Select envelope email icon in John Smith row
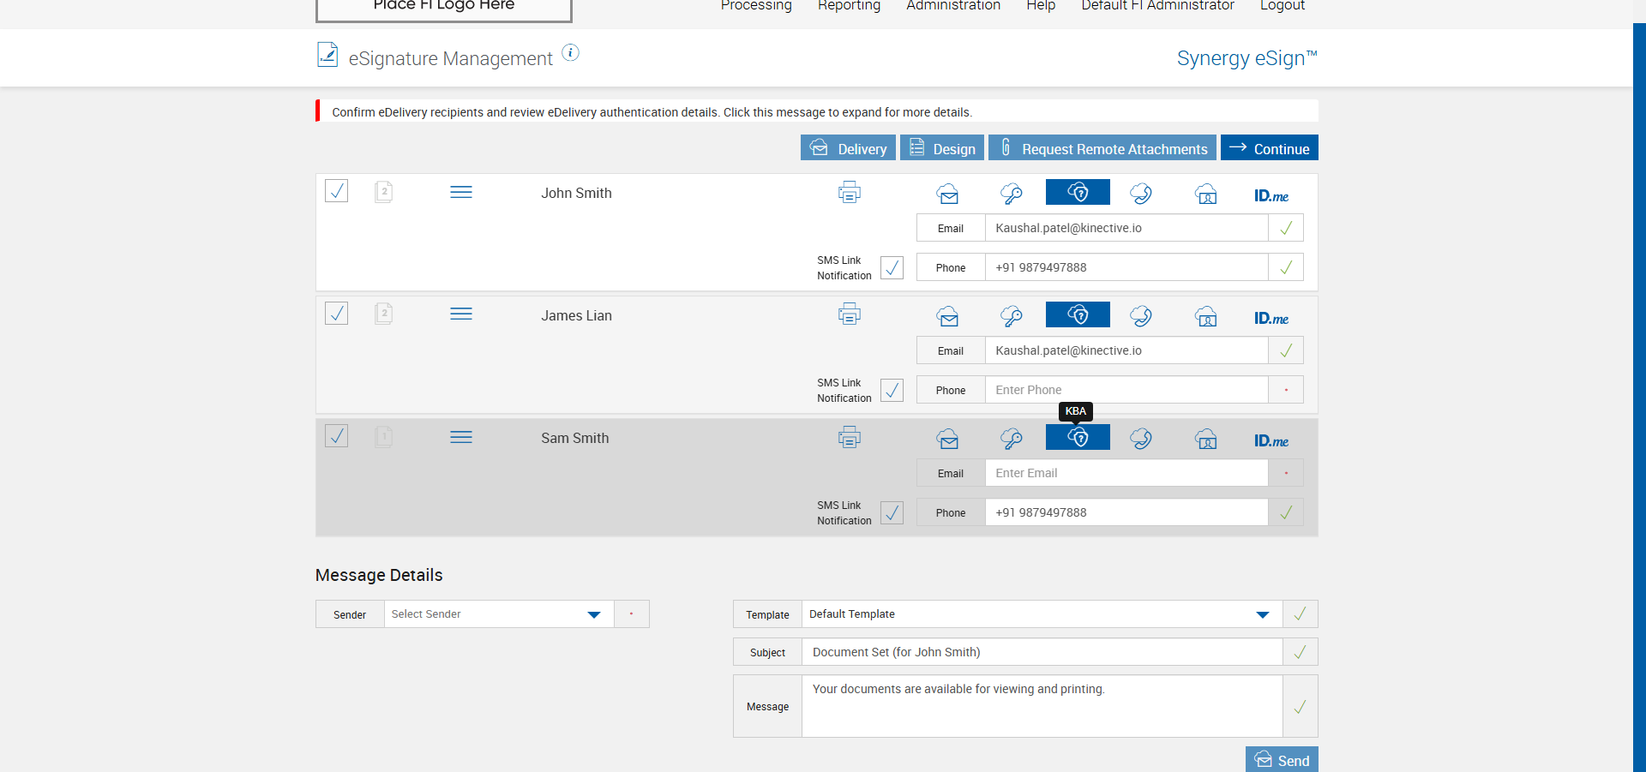The image size is (1646, 772). 947,194
